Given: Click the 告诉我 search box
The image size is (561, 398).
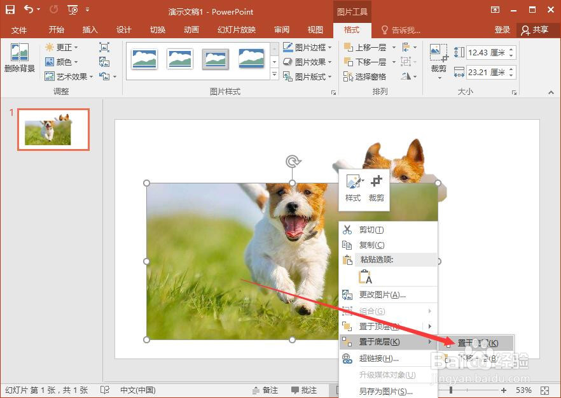Looking at the screenshot, I should (x=401, y=30).
